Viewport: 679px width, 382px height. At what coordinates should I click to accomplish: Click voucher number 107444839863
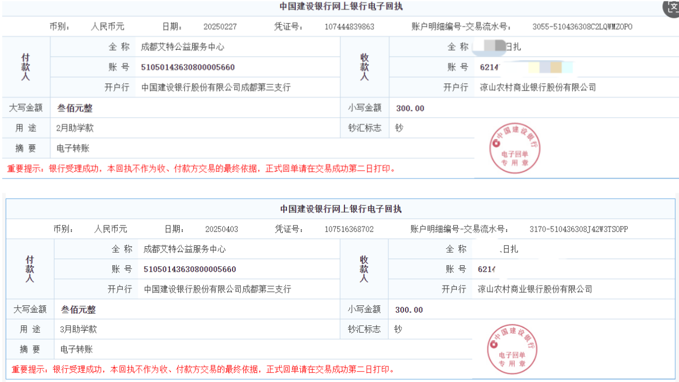pos(350,27)
